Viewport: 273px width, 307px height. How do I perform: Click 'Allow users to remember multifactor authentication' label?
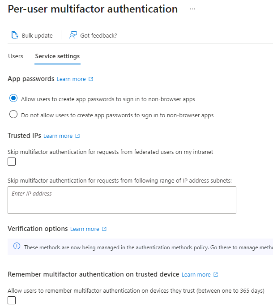(136, 290)
